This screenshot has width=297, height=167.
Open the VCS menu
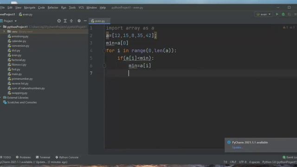pyautogui.click(x=81, y=8)
